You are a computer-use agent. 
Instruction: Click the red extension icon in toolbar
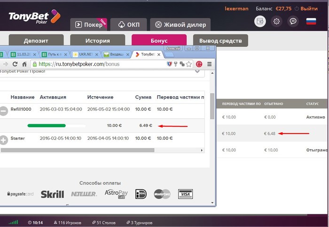(199, 64)
